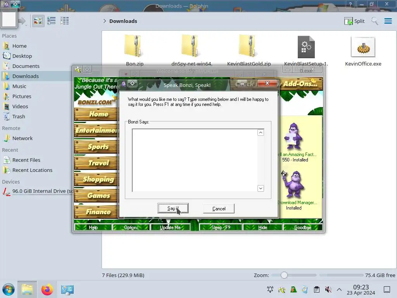Open the Start menu launcher
This screenshot has width=397, height=298.
tap(9, 289)
